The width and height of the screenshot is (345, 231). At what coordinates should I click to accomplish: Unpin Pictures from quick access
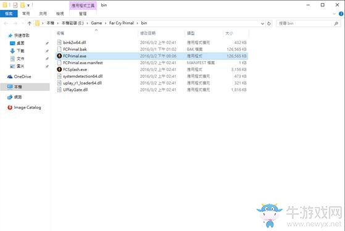pos(47,66)
